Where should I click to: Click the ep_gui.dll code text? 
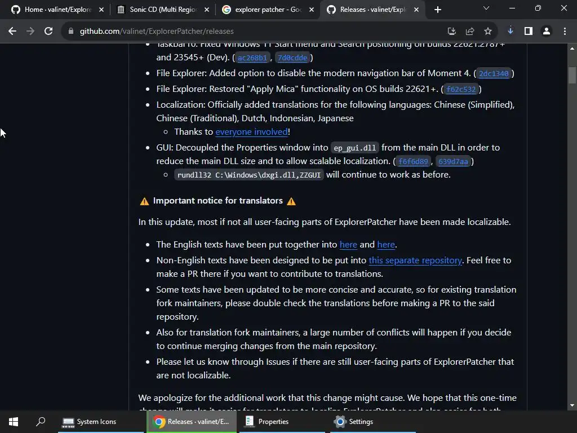pos(355,148)
